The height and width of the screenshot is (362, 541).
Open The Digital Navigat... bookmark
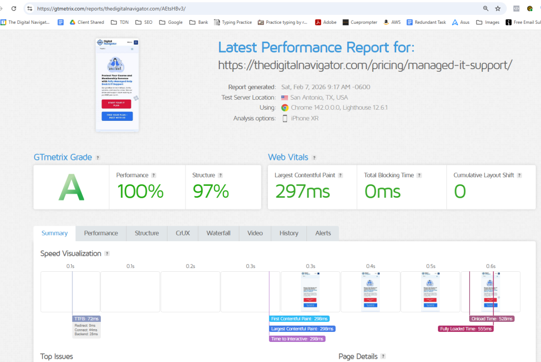pyautogui.click(x=25, y=22)
